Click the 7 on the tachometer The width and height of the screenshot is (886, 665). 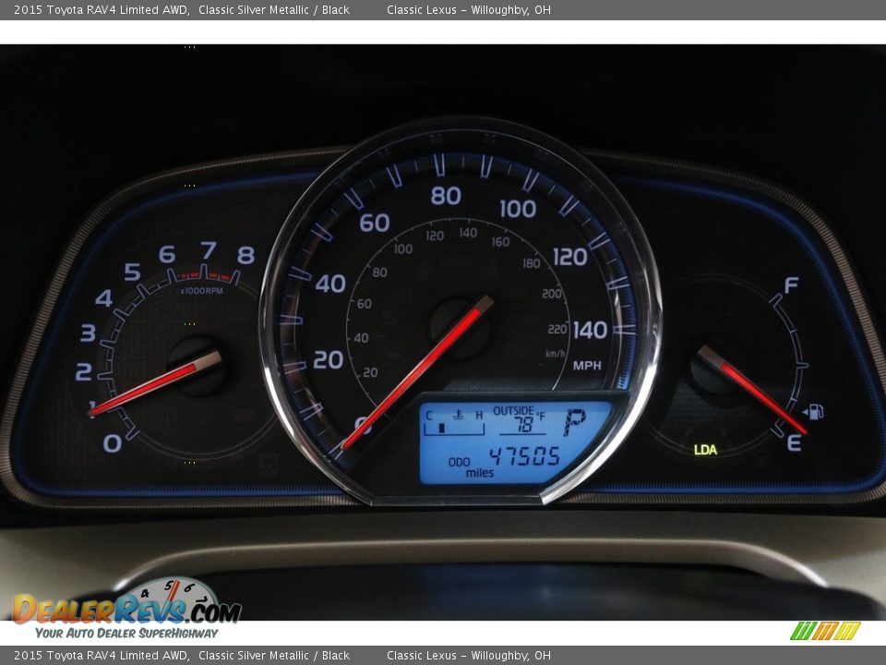(209, 250)
